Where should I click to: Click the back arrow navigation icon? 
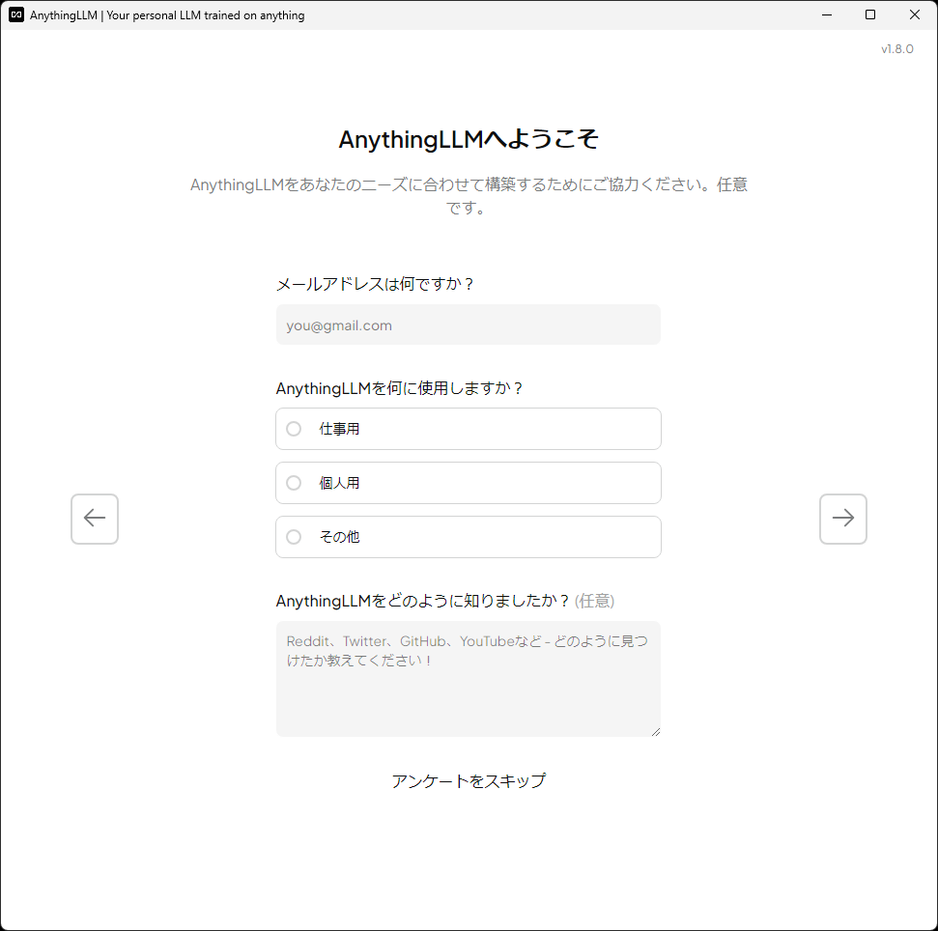click(x=94, y=519)
